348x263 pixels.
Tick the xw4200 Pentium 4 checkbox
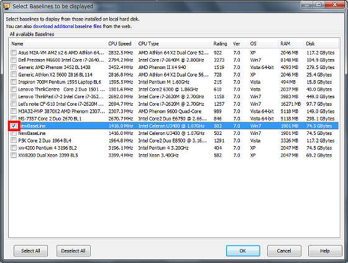(14, 148)
